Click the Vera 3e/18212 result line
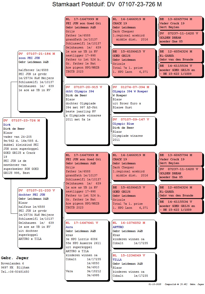 pyautogui.click(x=83, y=271)
